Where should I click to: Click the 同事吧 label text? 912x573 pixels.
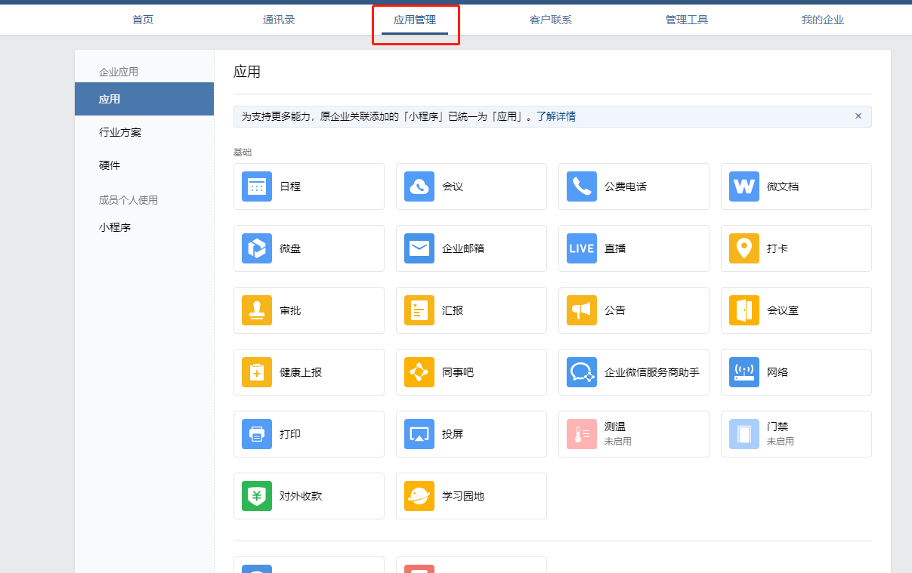click(458, 372)
